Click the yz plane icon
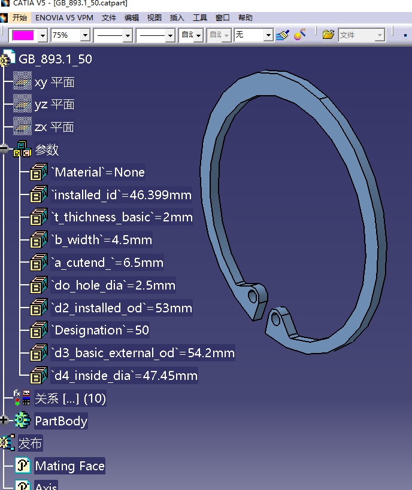Image resolution: width=412 pixels, height=490 pixels. [x=23, y=104]
